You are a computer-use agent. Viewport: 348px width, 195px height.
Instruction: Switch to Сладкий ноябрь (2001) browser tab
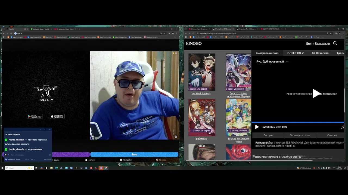247,29
